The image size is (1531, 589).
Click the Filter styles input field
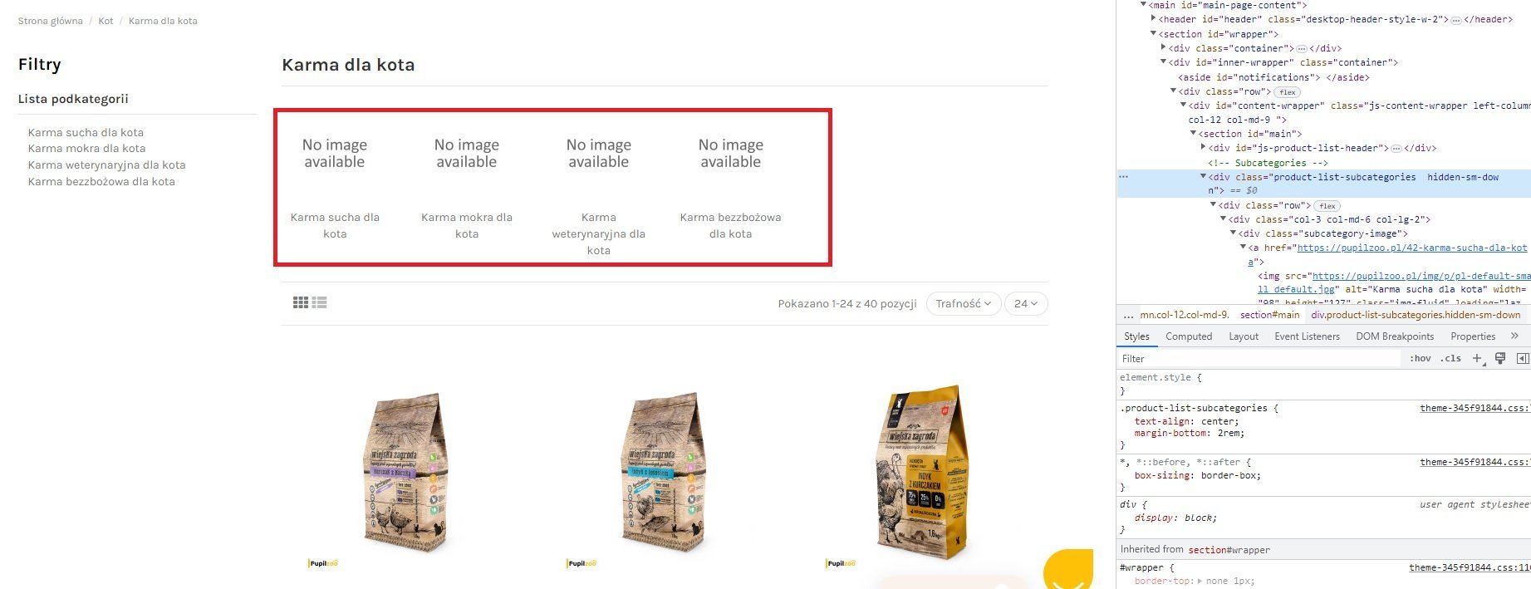(x=1259, y=358)
